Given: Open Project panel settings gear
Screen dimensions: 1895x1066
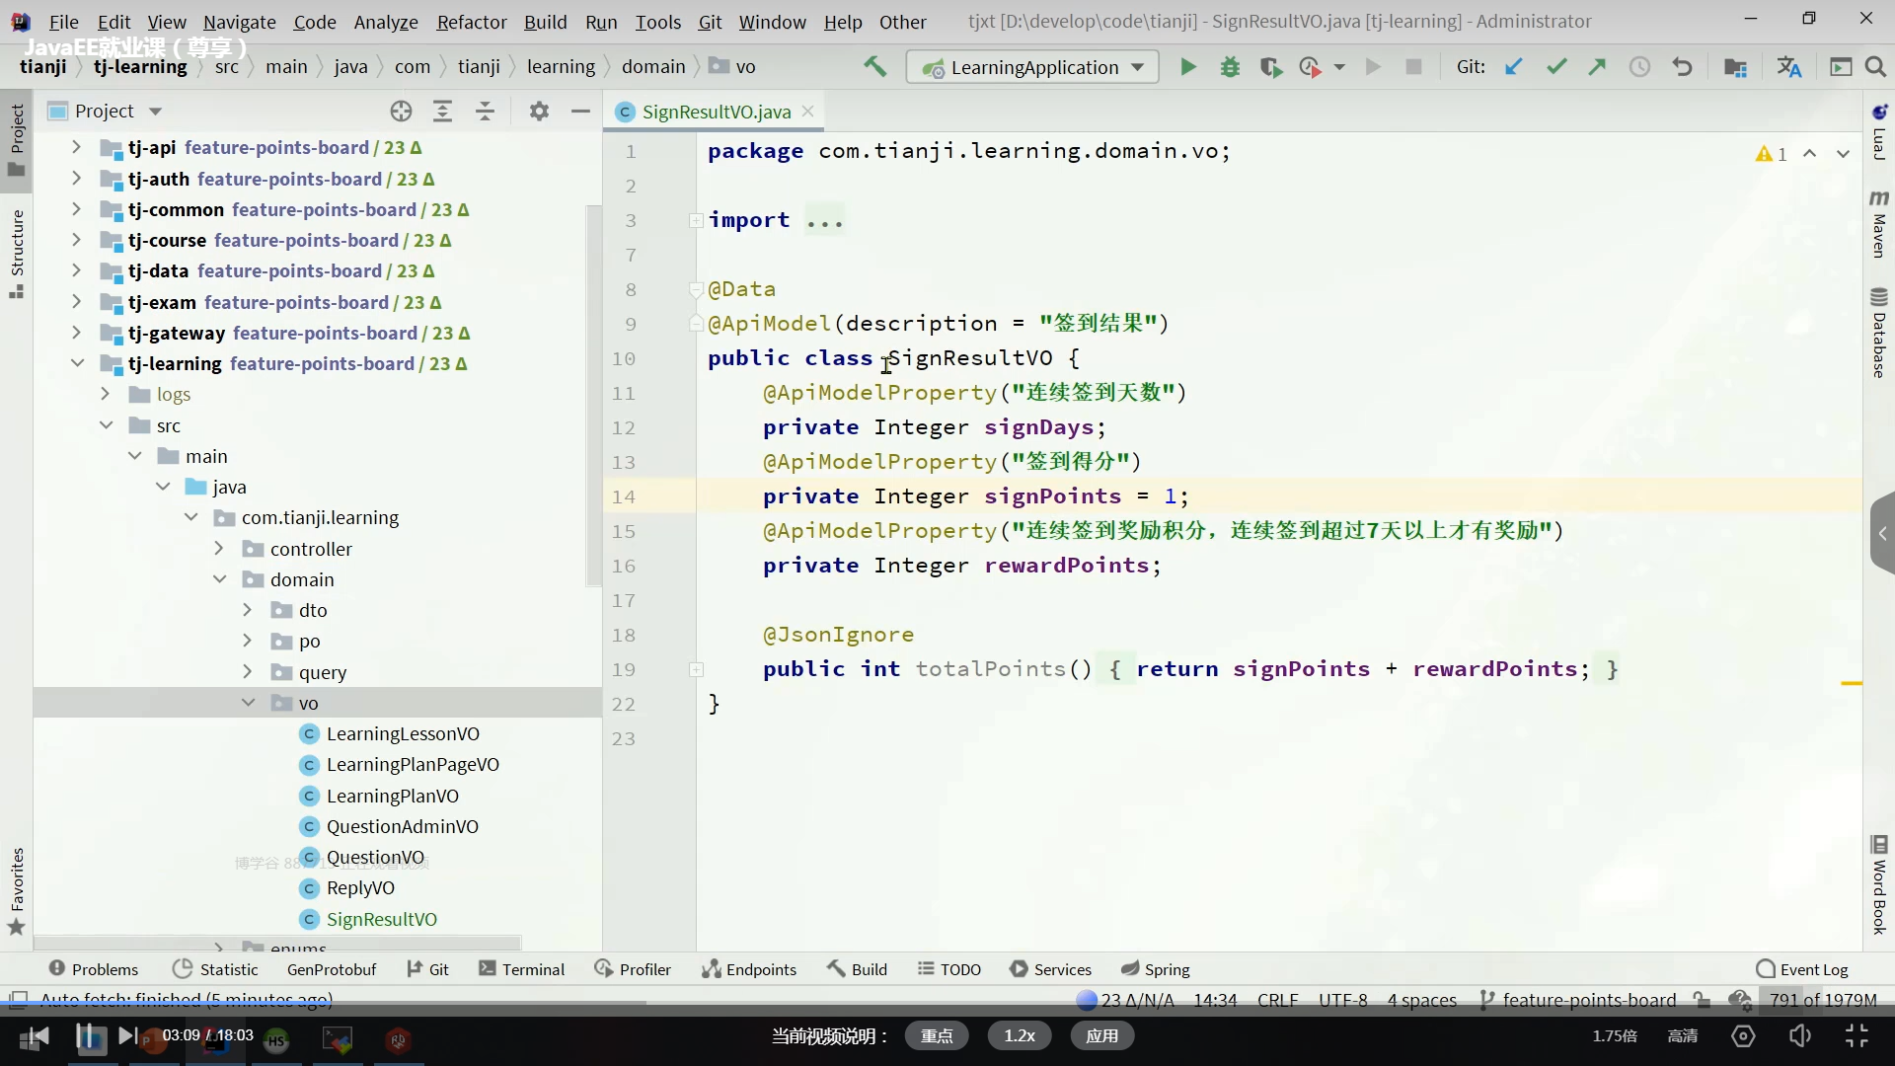Looking at the screenshot, I should (539, 111).
